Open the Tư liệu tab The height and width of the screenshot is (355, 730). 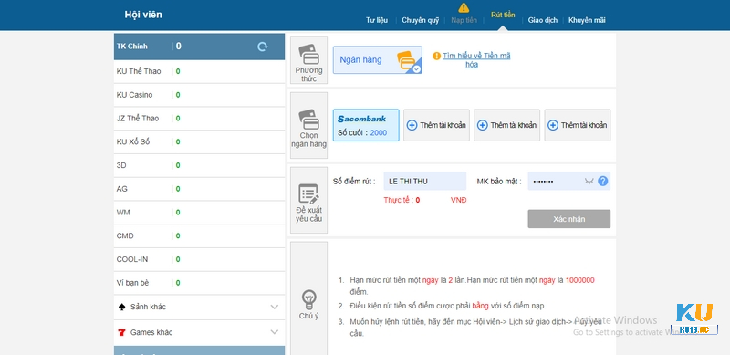(377, 20)
